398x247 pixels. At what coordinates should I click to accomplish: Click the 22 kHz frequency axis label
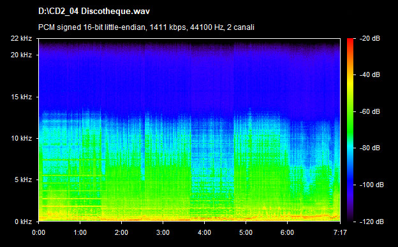[21, 38]
